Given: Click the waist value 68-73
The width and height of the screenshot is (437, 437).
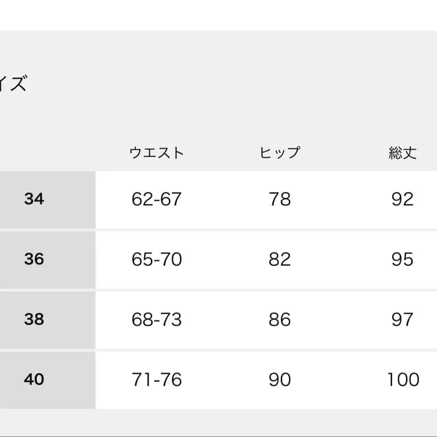Looking at the screenshot, I should point(156,320).
